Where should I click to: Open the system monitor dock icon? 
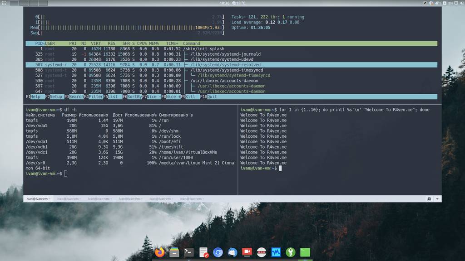click(x=276, y=252)
